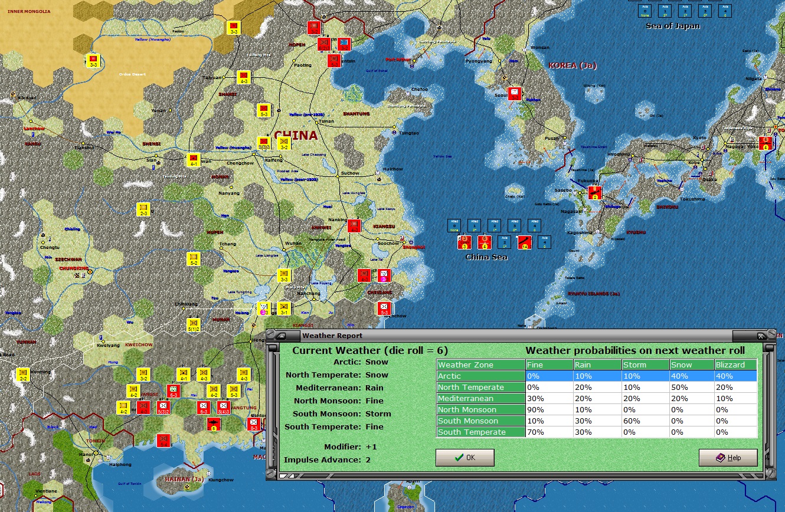Viewport: 785px width, 512px height.
Task: Click the "Weather Zone" column header
Action: coord(481,365)
